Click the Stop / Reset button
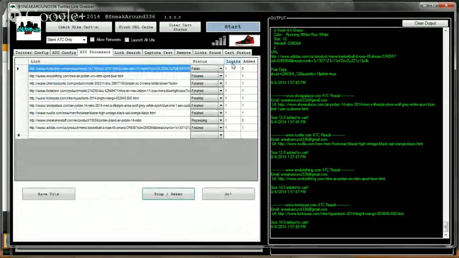The image size is (459, 258). click(169, 194)
